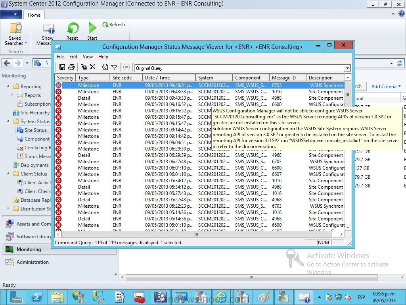This screenshot has width=406, height=305.
Task: Click the Save icon in Status Message Viewer
Action: click(x=62, y=68)
